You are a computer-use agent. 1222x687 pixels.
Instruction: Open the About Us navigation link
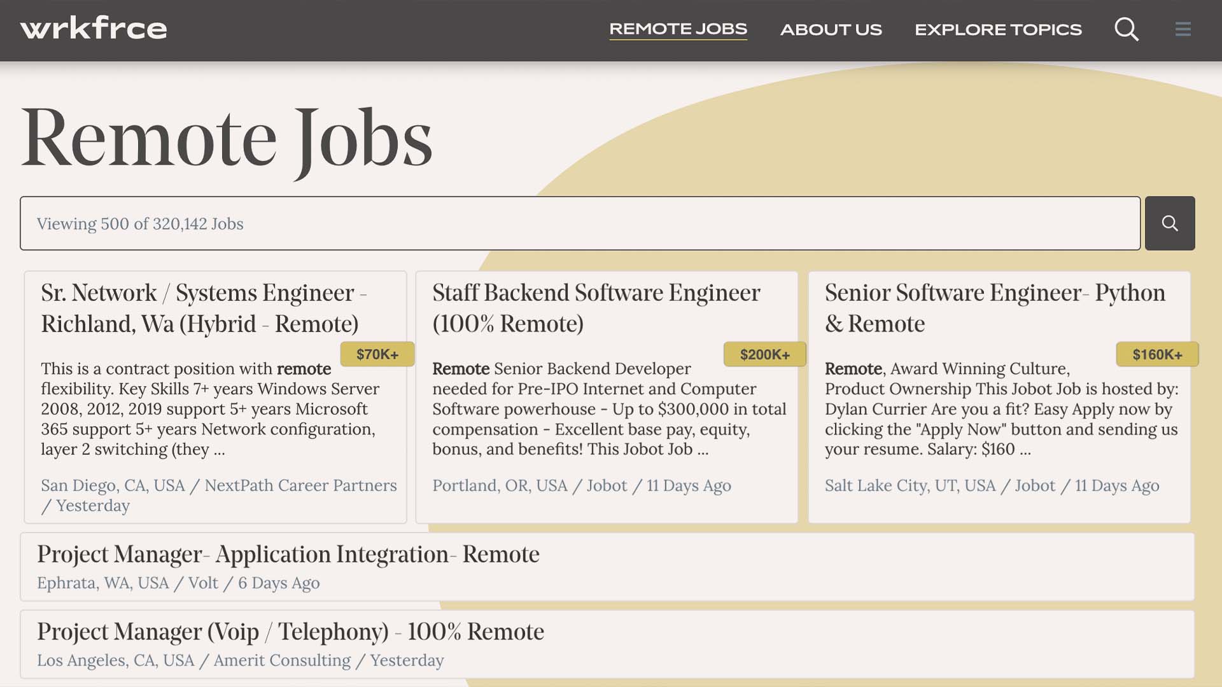point(831,29)
